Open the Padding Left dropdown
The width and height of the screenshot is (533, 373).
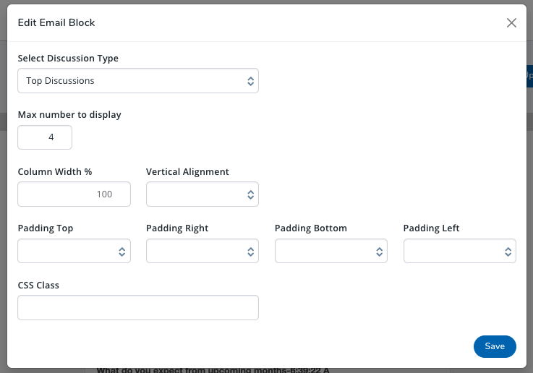pyautogui.click(x=459, y=251)
